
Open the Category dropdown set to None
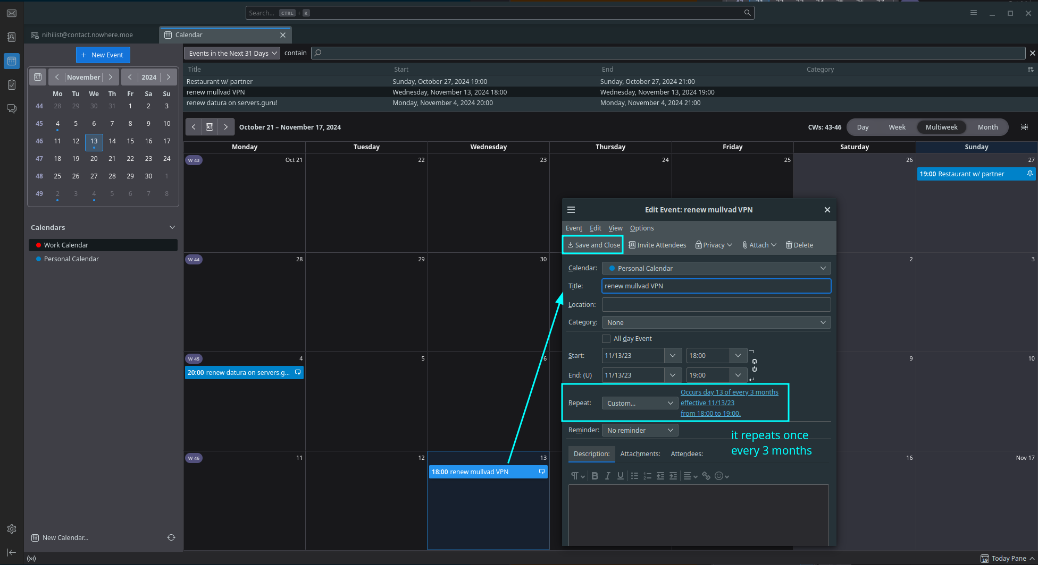(x=716, y=322)
